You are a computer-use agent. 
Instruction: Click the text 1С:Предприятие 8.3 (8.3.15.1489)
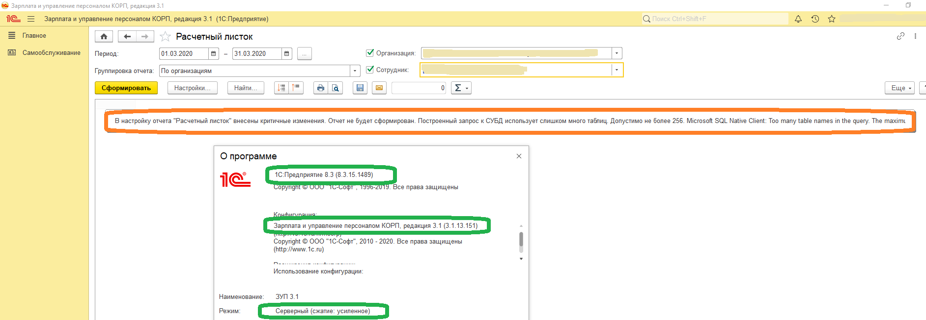pos(324,174)
